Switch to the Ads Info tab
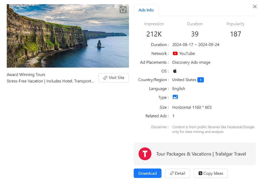The width and height of the screenshot is (259, 181). pyautogui.click(x=146, y=10)
